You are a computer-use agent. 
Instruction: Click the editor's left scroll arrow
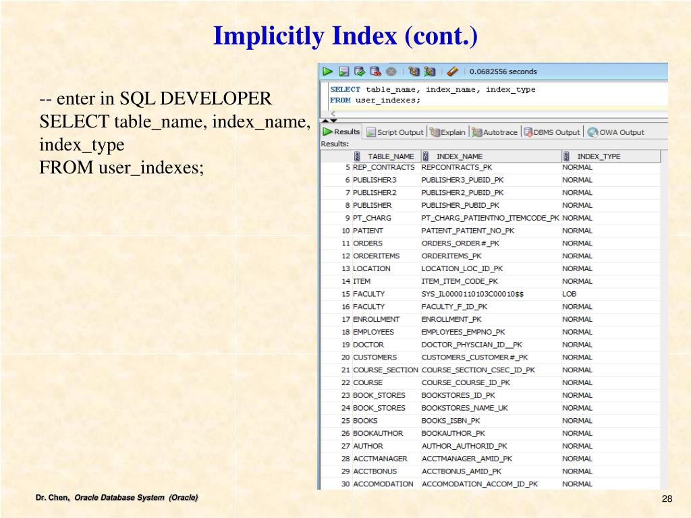tap(333, 113)
